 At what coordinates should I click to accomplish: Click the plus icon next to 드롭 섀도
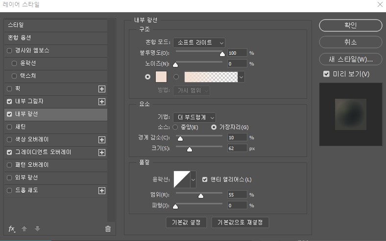(102, 191)
